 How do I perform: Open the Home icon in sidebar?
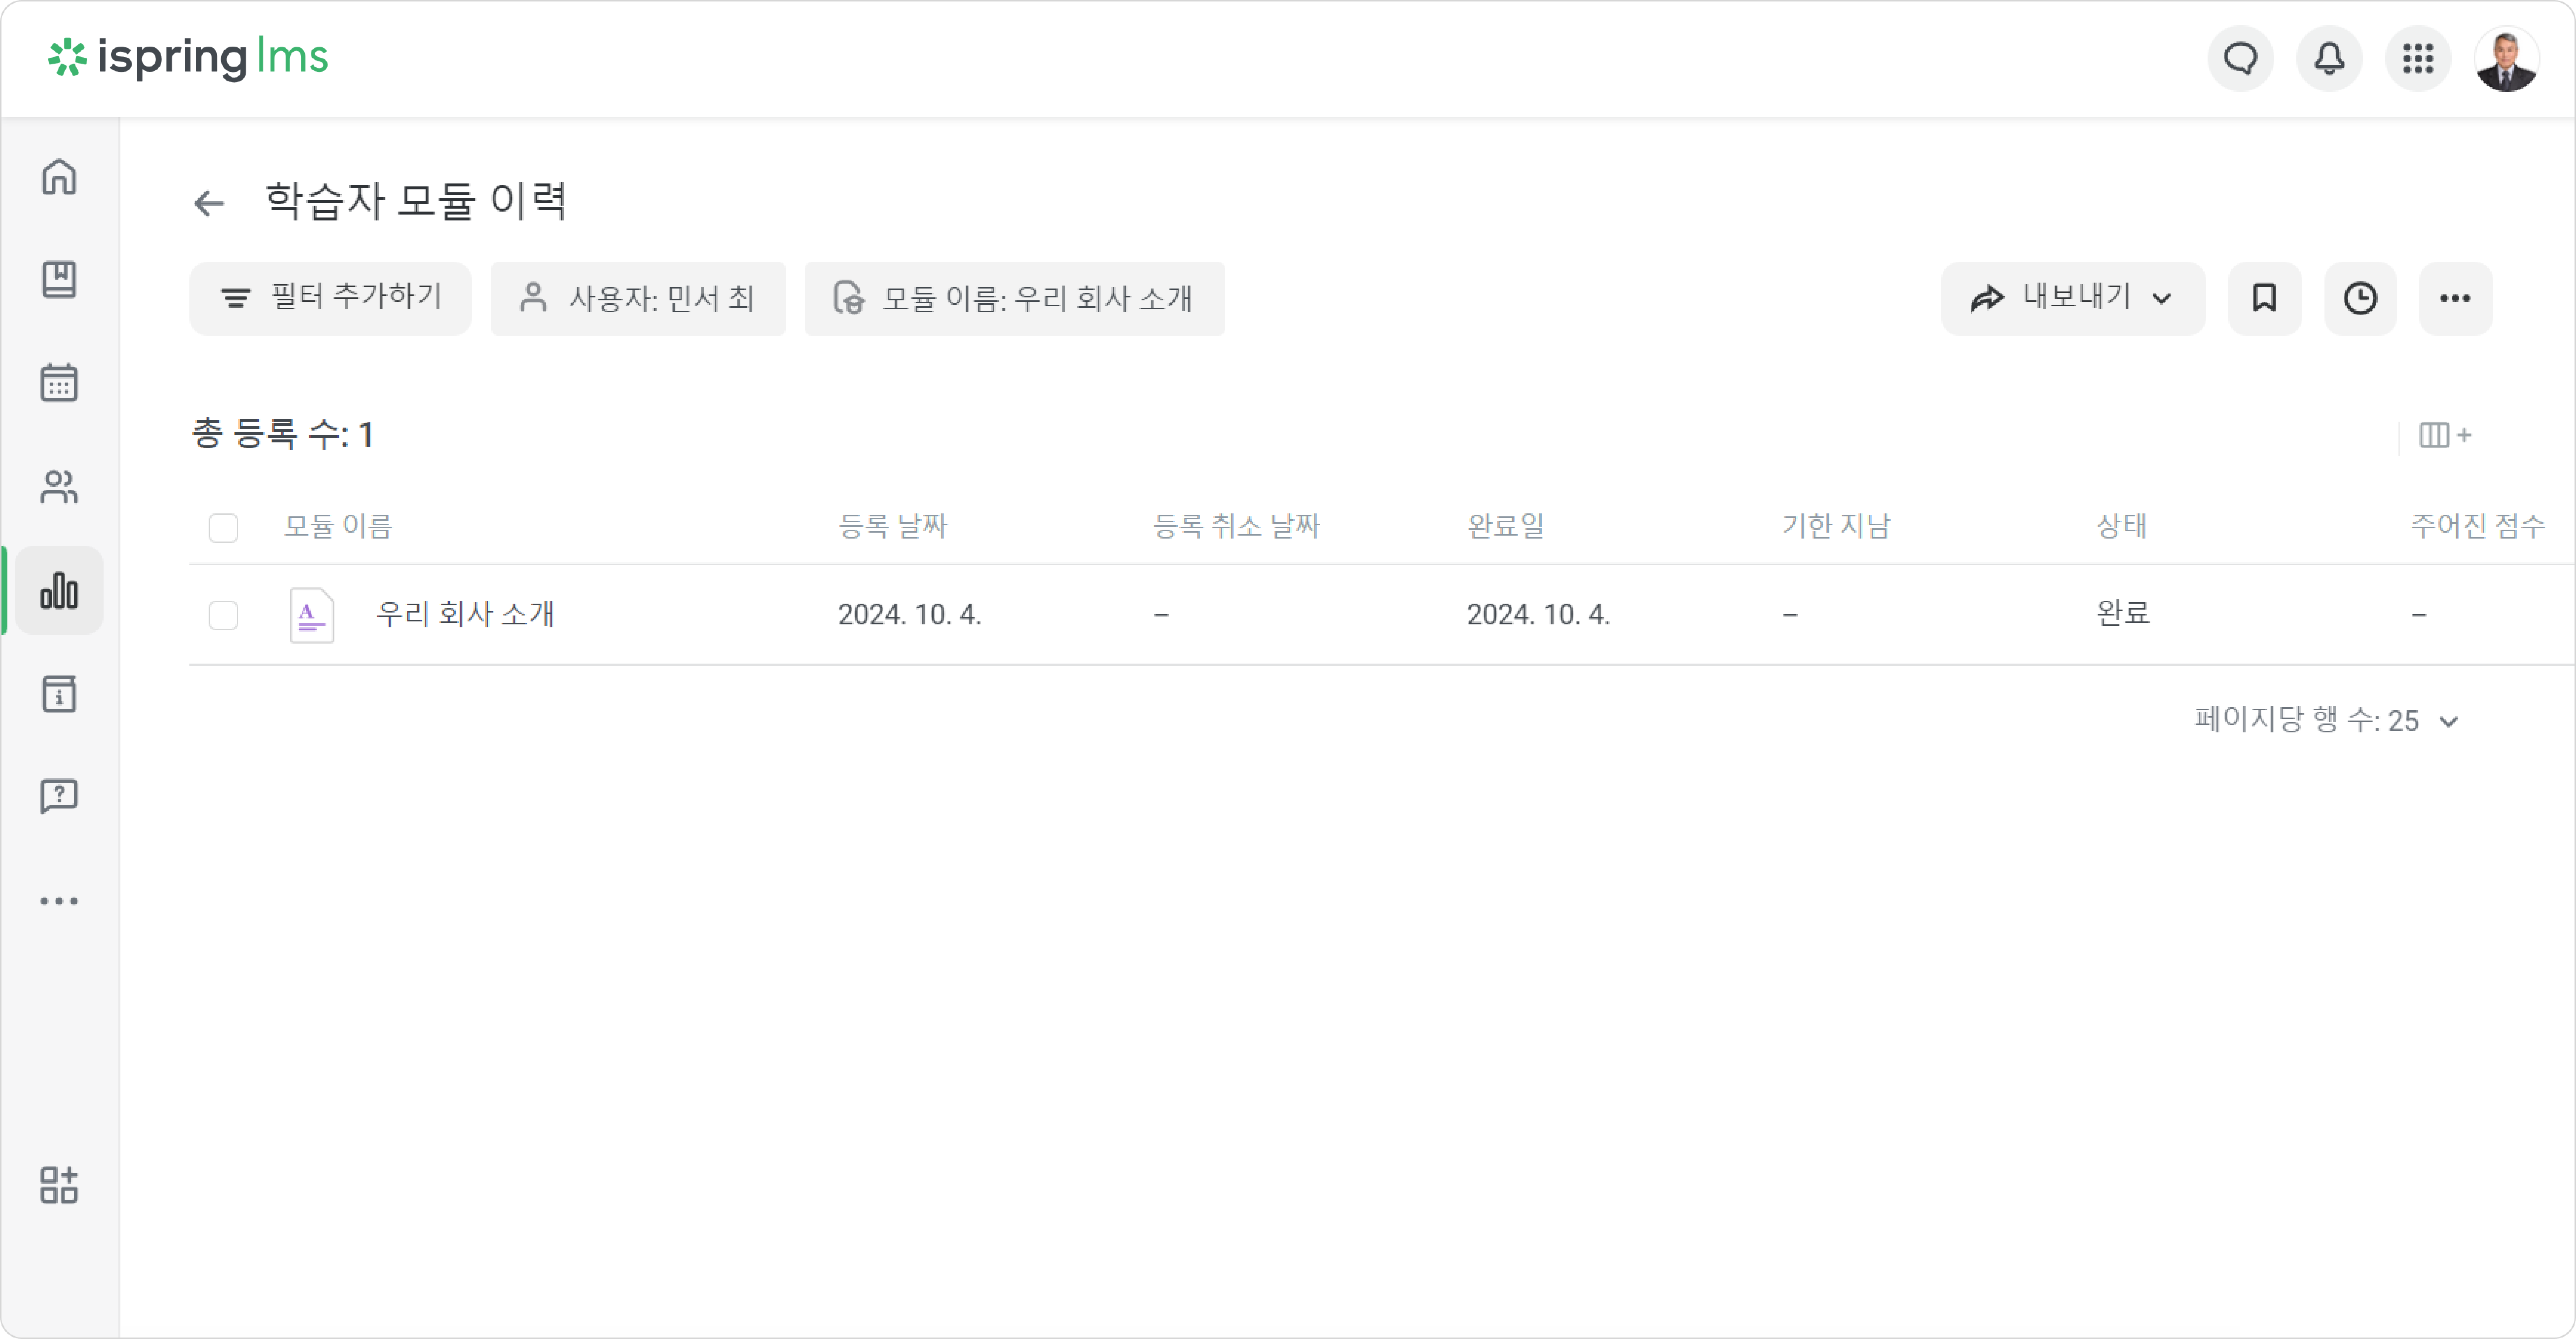tap(59, 177)
